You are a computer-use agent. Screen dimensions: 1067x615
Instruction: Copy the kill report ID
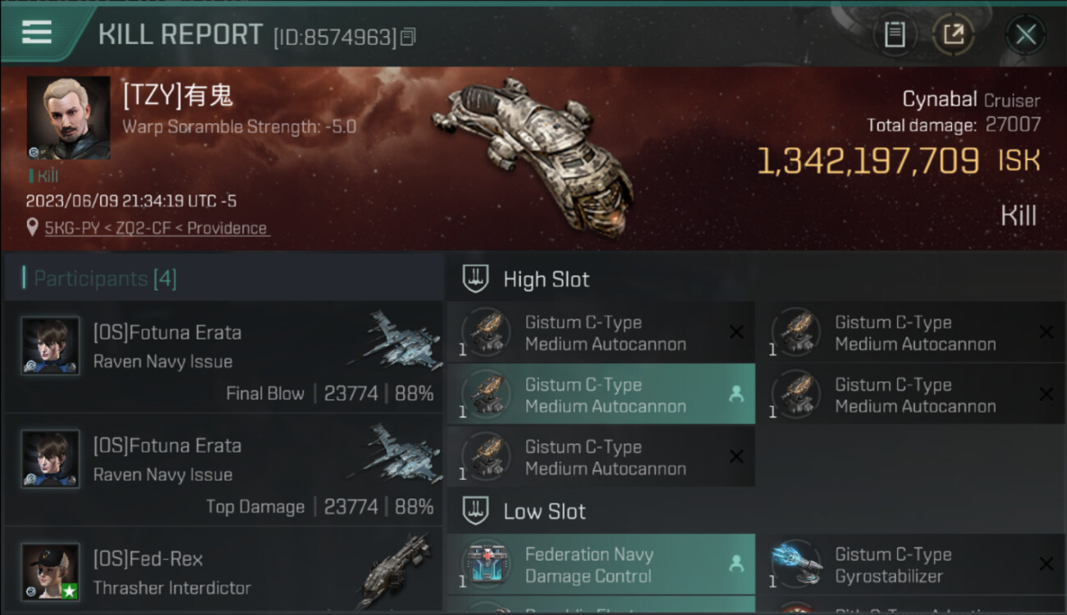[x=408, y=37]
